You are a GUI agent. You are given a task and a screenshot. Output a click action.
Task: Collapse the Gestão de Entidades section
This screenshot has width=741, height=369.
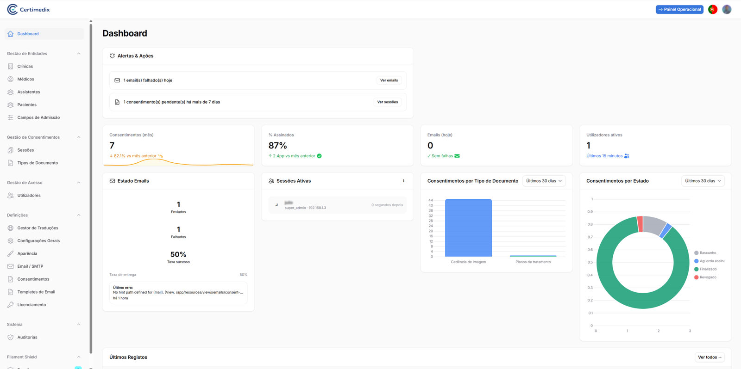(x=79, y=54)
